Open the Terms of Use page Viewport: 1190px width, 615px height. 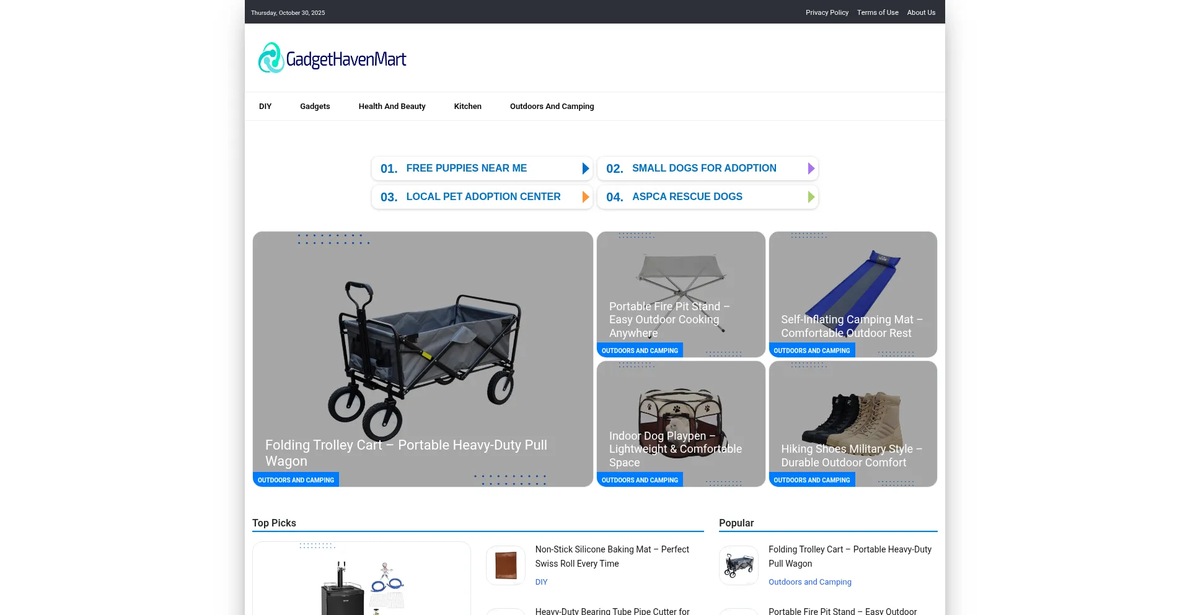(878, 12)
